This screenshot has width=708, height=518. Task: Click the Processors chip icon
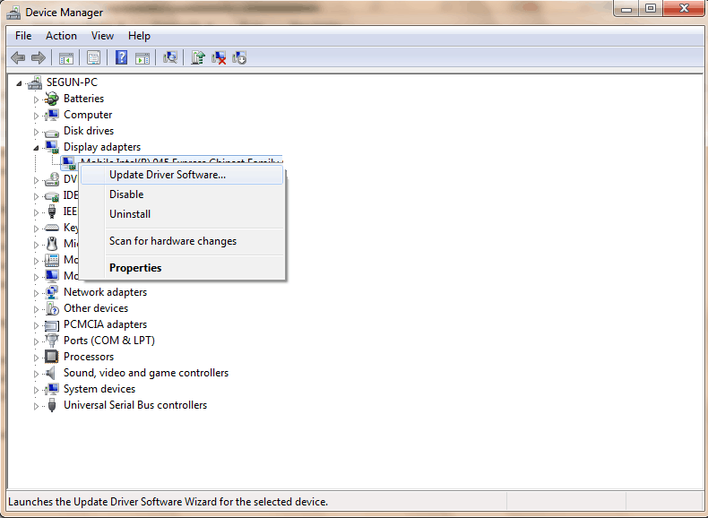52,357
